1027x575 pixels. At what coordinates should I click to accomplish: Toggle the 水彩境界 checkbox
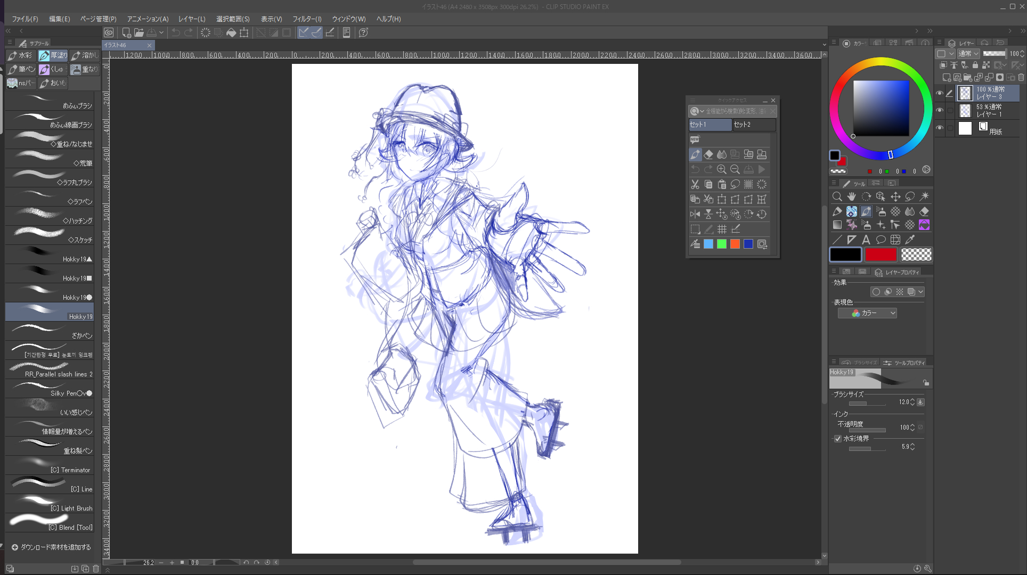click(838, 439)
